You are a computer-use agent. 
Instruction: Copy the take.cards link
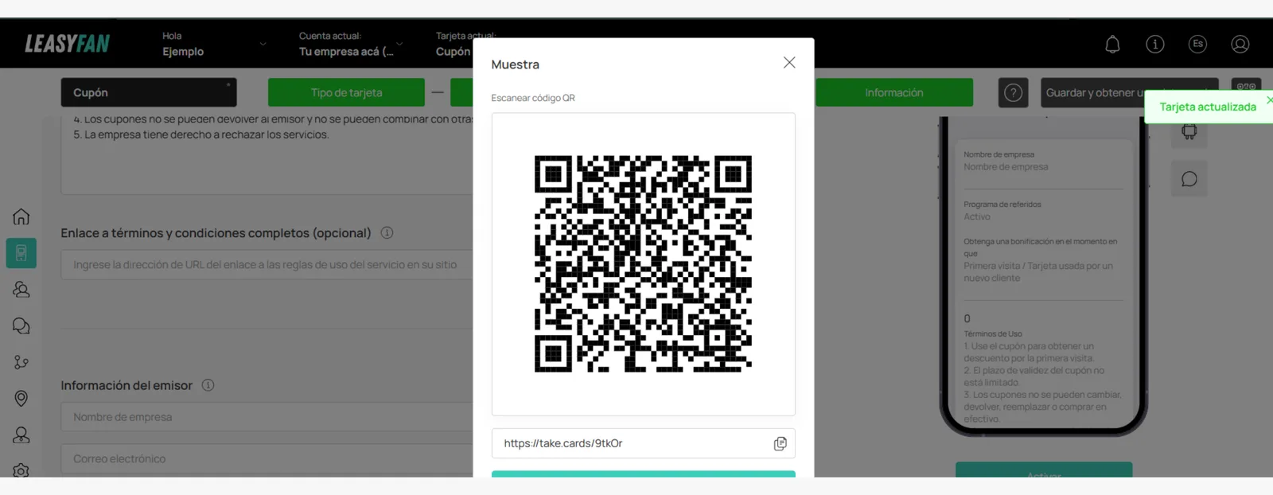click(780, 443)
